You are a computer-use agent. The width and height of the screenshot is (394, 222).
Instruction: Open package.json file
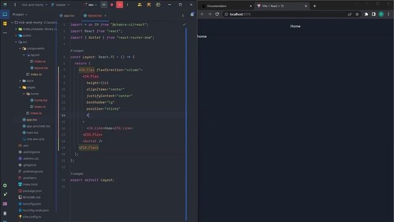point(30,191)
